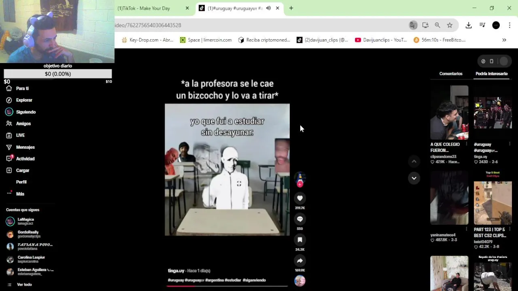Open Space | limercoin.com bookmark

coord(206,40)
